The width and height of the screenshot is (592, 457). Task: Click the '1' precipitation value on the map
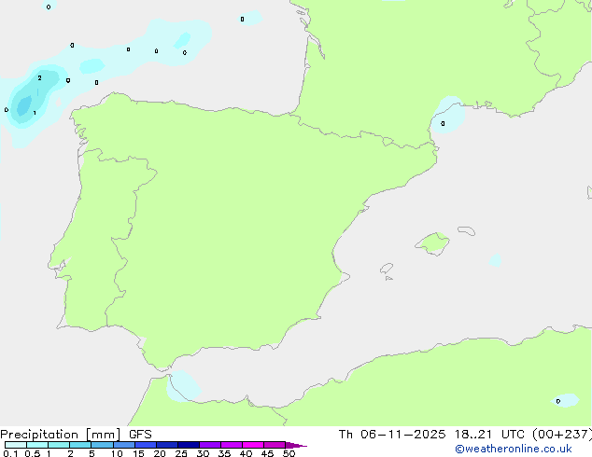[35, 113]
